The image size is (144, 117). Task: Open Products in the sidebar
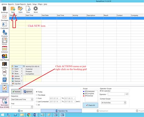pyautogui.click(x=5, y=34)
